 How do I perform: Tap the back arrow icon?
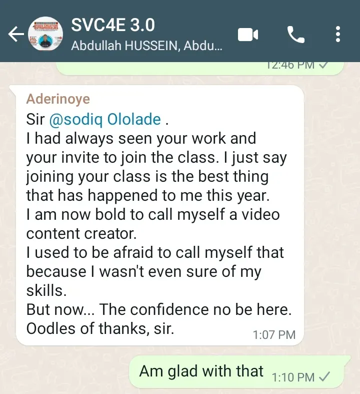[16, 34]
